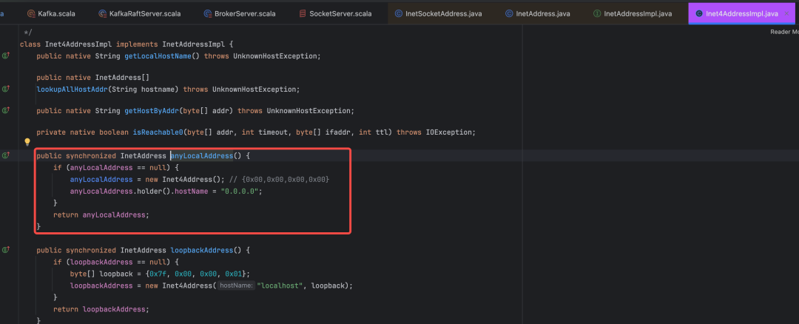799x324 pixels.
Task: Click 'return loopbackAddress;' statement
Action: (x=101, y=309)
